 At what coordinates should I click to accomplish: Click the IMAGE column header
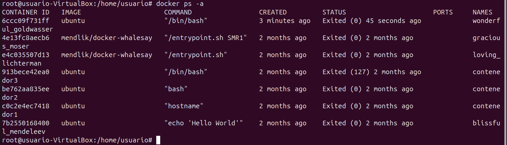click(x=71, y=12)
